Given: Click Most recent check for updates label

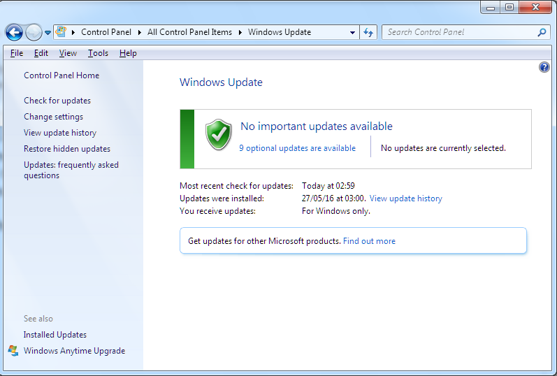Looking at the screenshot, I should tap(237, 186).
